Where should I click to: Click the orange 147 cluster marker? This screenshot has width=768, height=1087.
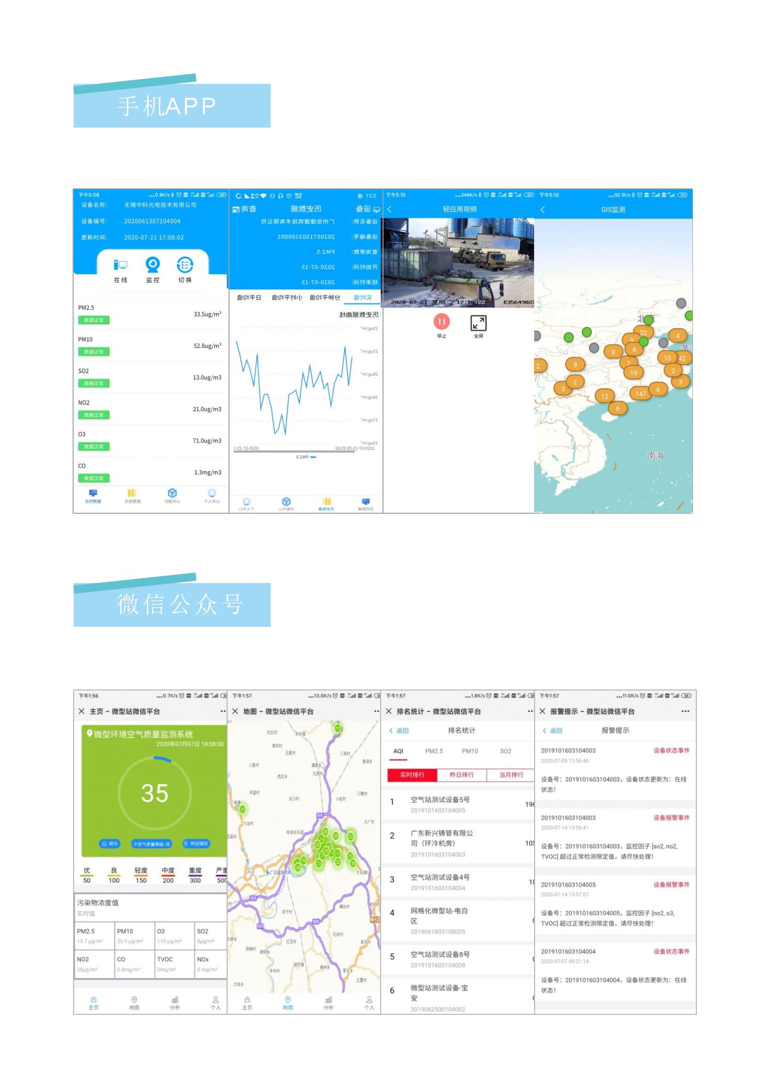click(x=640, y=393)
